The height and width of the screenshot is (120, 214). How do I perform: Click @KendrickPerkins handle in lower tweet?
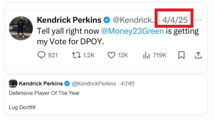[94, 83]
